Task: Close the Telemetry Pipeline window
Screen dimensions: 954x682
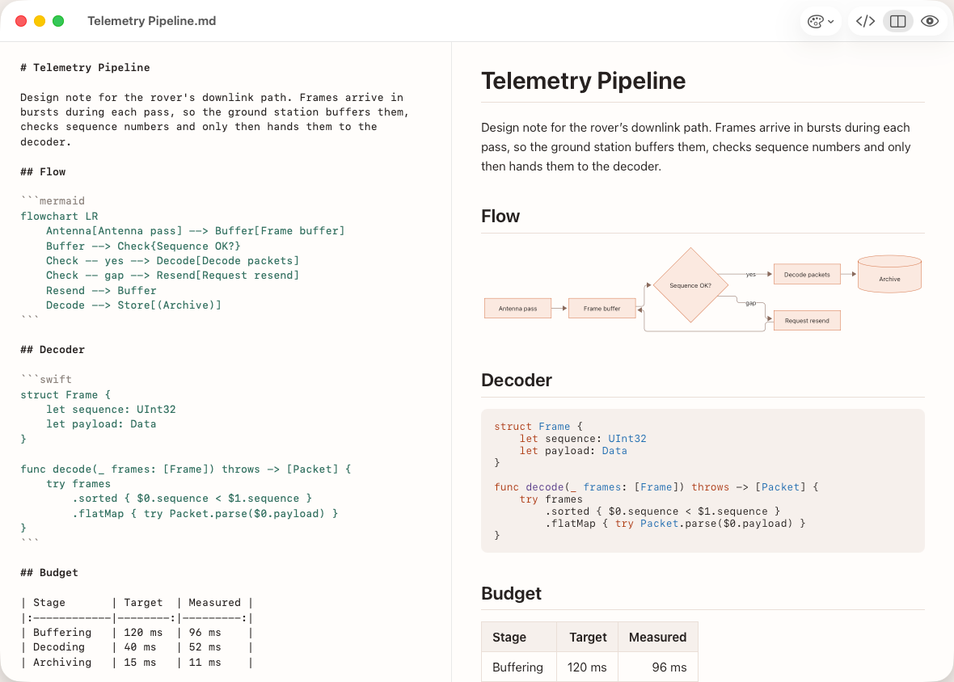Action: (x=21, y=21)
